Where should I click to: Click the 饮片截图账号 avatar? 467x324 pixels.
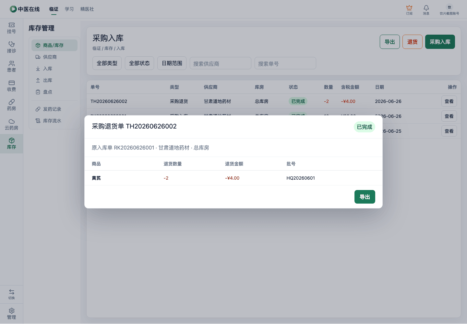coord(449,7)
